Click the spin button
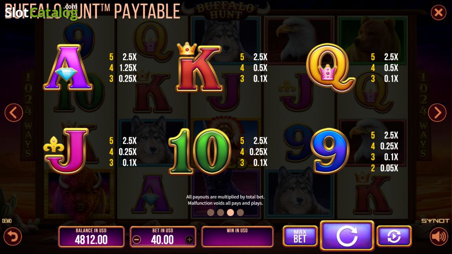The height and width of the screenshot is (254, 452). pos(347,236)
